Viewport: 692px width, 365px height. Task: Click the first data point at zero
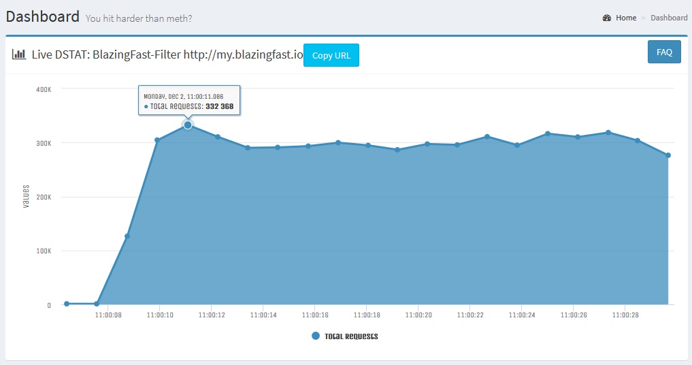(67, 304)
